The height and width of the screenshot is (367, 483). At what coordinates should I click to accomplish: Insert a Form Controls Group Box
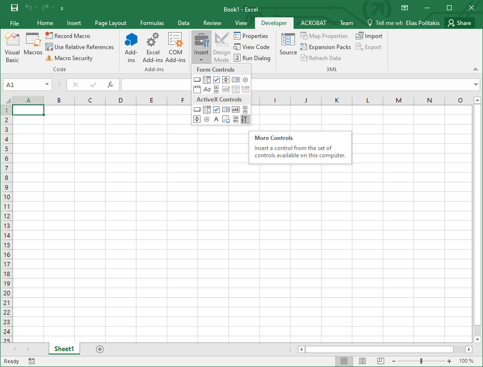(x=197, y=89)
